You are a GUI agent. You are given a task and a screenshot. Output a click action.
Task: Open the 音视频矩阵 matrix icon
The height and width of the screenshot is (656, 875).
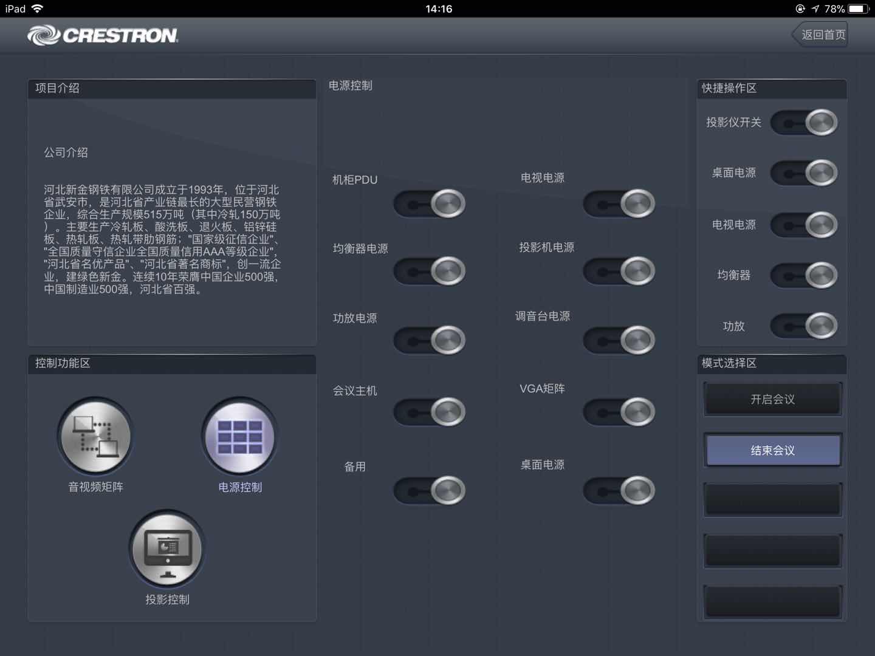[95, 436]
